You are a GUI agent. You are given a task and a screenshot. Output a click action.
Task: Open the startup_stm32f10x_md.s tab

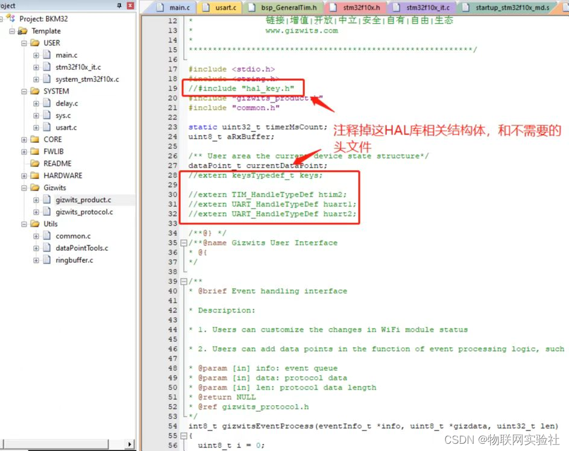[x=512, y=8]
